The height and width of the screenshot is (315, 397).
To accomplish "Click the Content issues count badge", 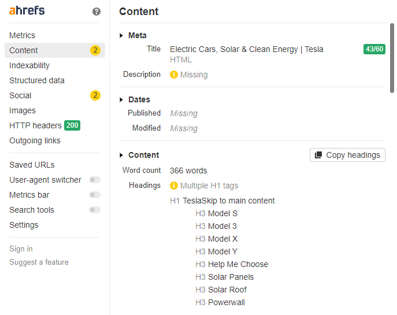I will tap(95, 50).
